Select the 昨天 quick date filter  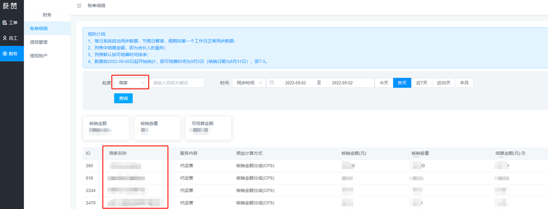[402, 83]
